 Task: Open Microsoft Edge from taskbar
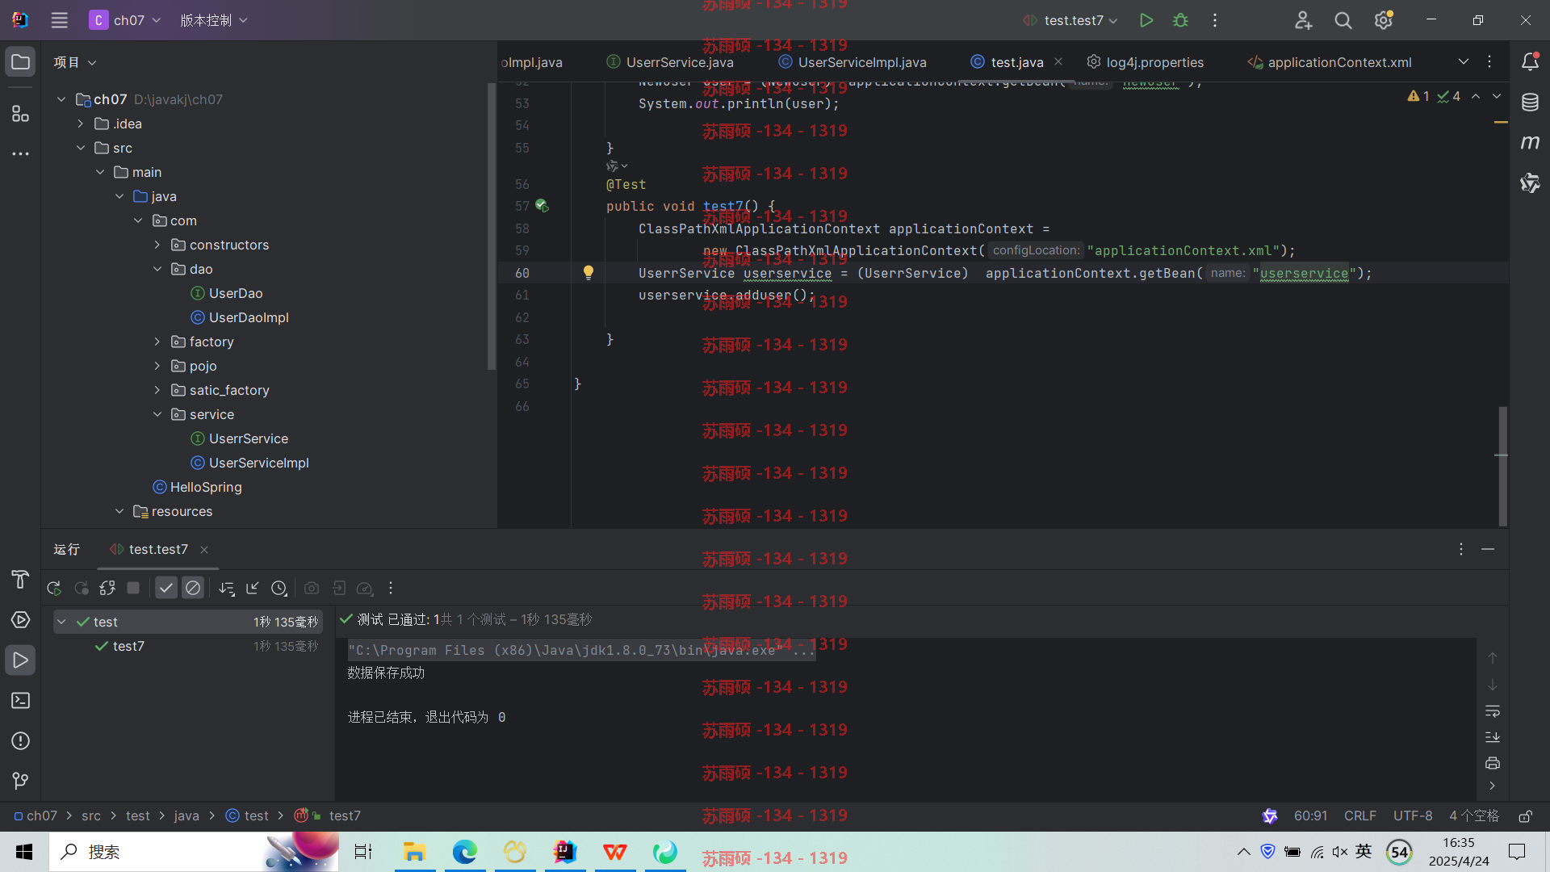464,852
